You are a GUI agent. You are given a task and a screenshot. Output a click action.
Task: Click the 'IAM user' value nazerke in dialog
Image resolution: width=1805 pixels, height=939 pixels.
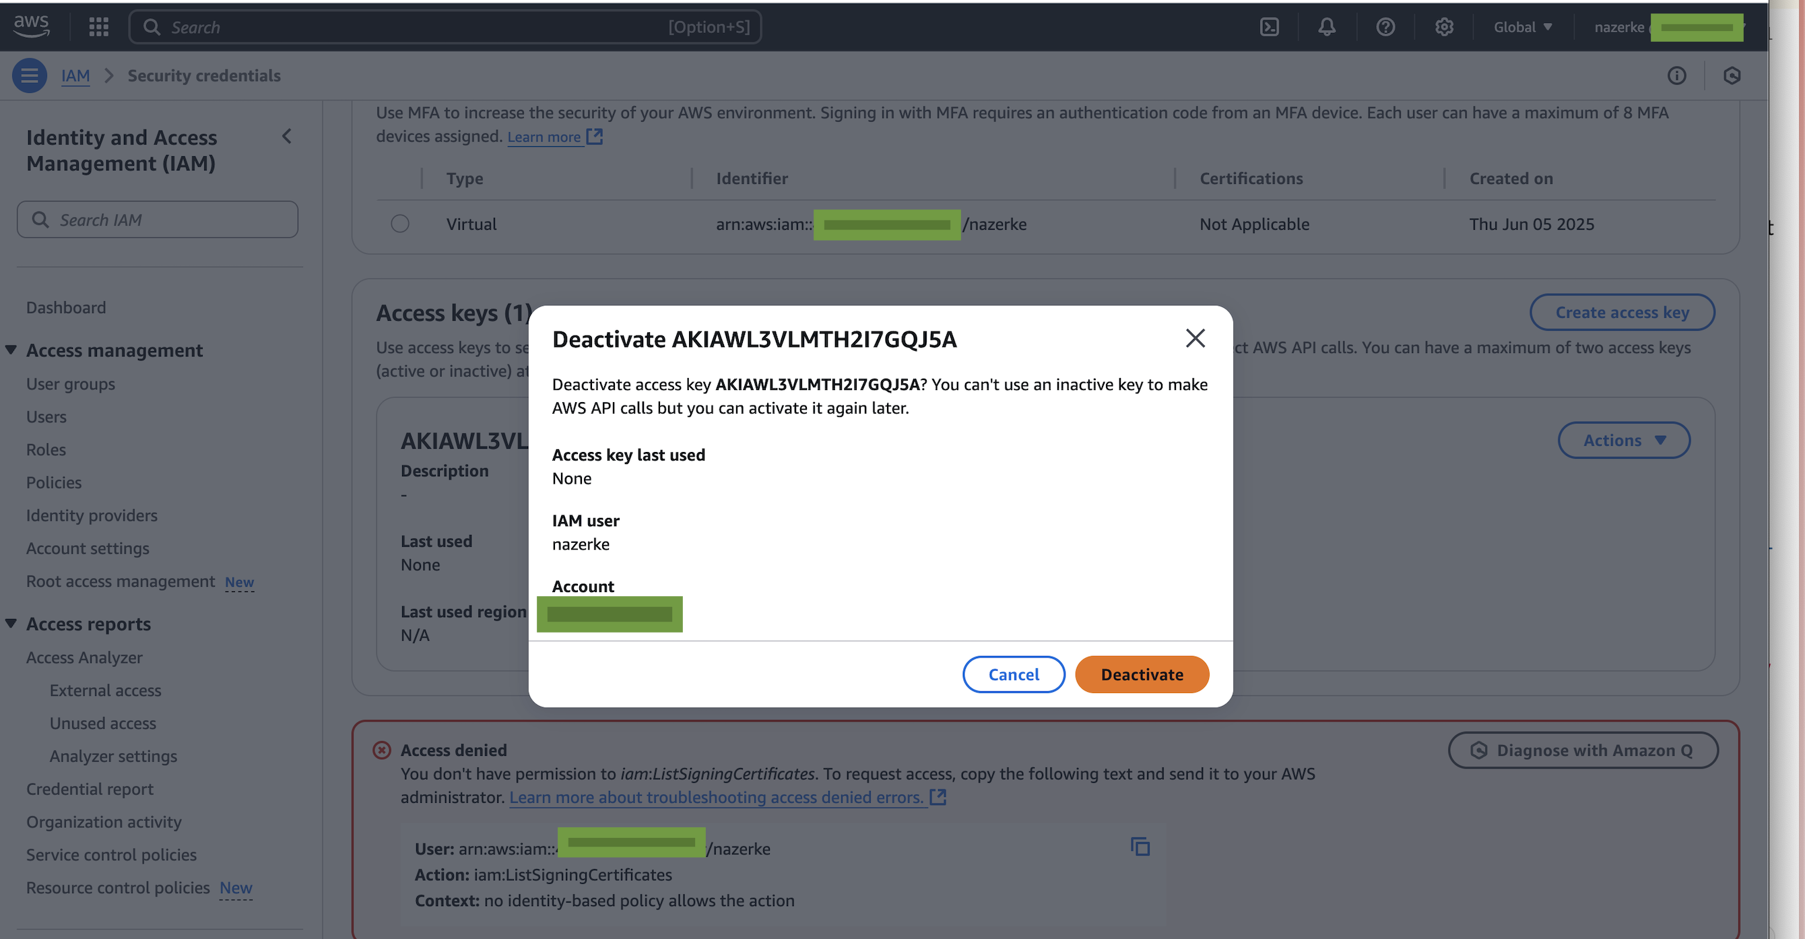click(x=580, y=544)
